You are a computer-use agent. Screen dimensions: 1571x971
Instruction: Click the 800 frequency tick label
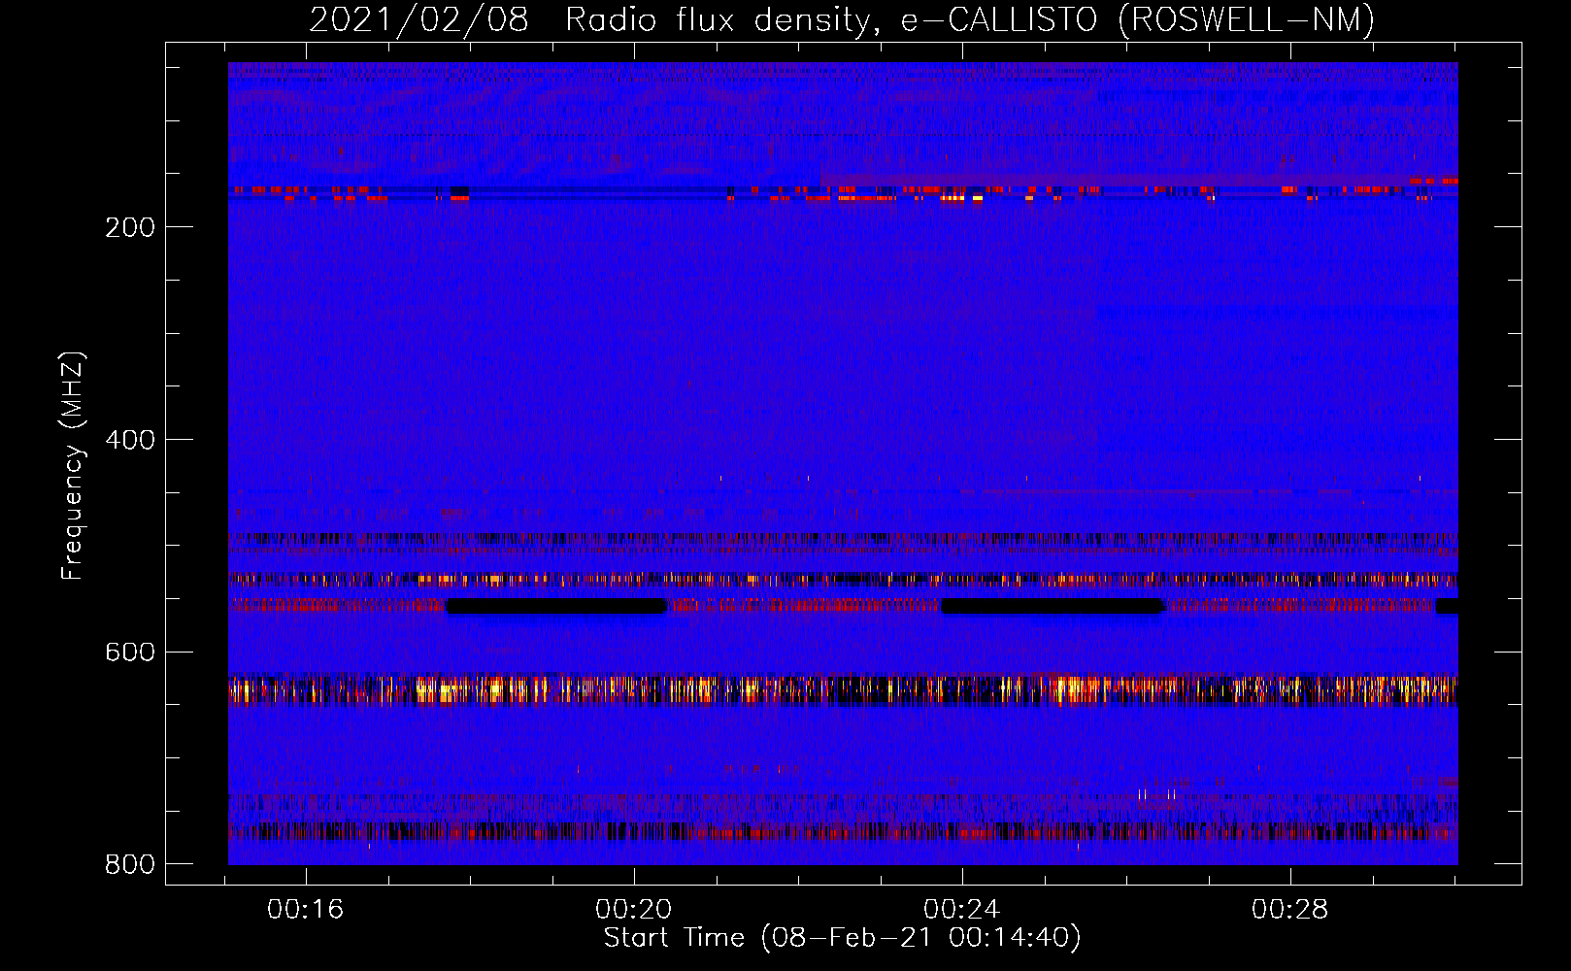(x=130, y=864)
